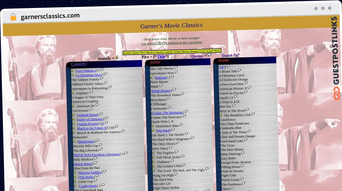Open the quote bubble for Dirty Harry
The height and width of the screenshot is (191, 342).
coord(170,147)
